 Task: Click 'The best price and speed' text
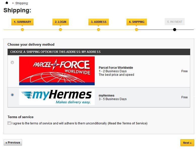116,75
